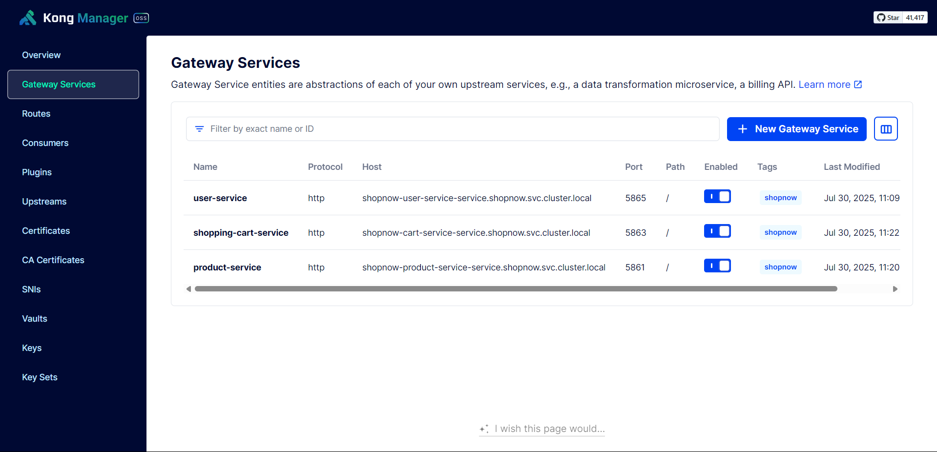Open the Routes menu item

(x=36, y=114)
